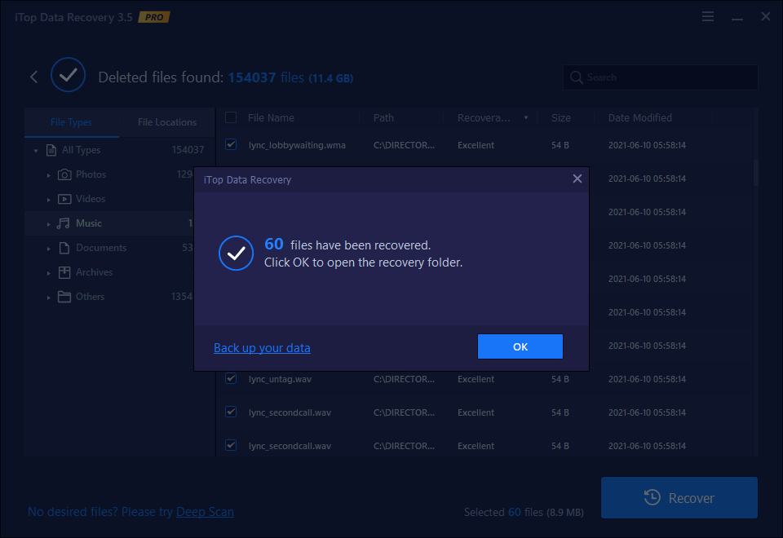Select the All Types document icon
Image resolution: width=783 pixels, height=538 pixels.
tap(51, 150)
